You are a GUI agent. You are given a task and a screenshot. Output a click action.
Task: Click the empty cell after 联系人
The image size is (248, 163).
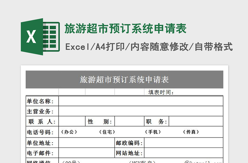[72, 121]
